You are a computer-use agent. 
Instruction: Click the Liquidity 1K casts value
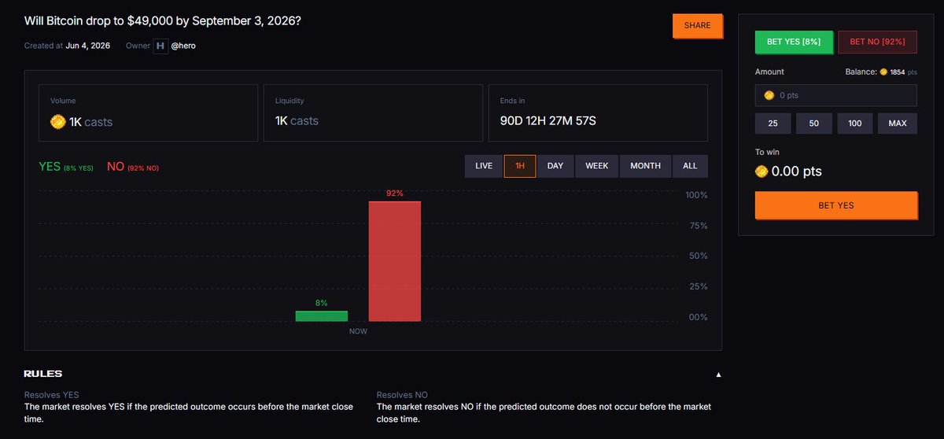[297, 121]
